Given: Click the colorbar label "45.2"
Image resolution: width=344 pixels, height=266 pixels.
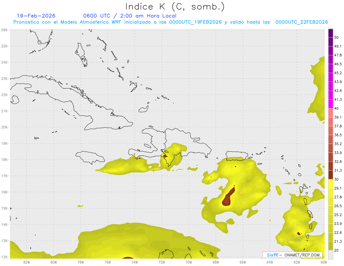Looking at the screenshot, I should pyautogui.click(x=338, y=73).
